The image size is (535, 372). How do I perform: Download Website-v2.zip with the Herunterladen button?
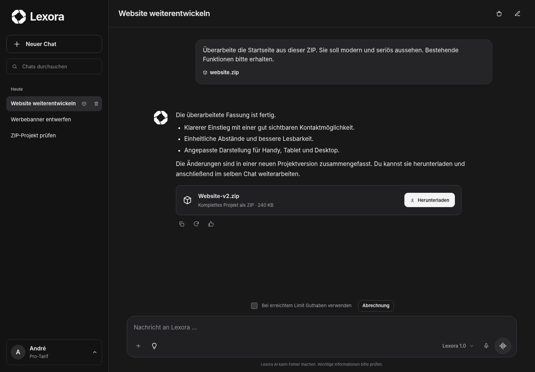point(429,200)
